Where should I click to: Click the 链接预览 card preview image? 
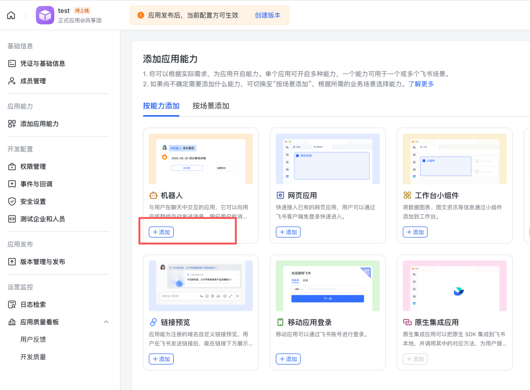pyautogui.click(x=201, y=286)
